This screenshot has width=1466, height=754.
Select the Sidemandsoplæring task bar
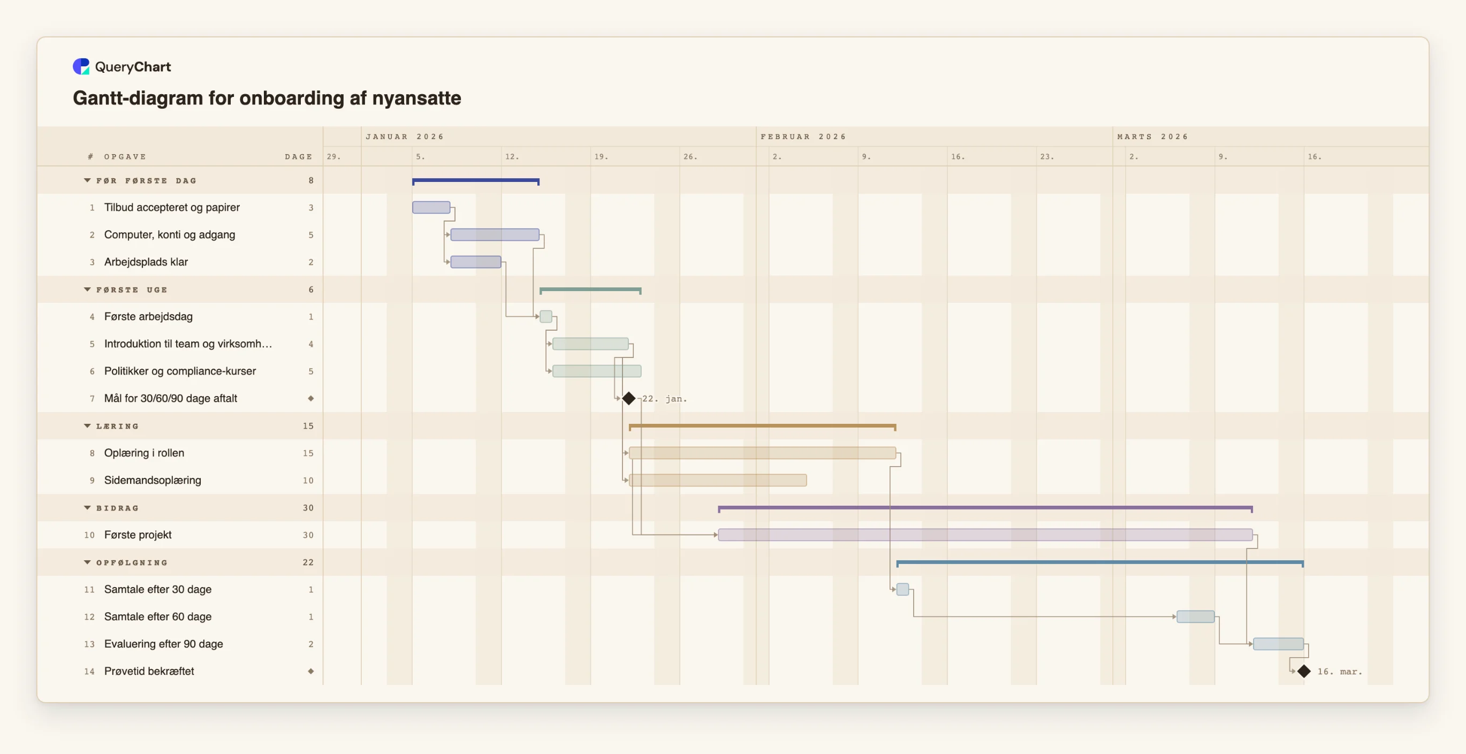tap(718, 481)
